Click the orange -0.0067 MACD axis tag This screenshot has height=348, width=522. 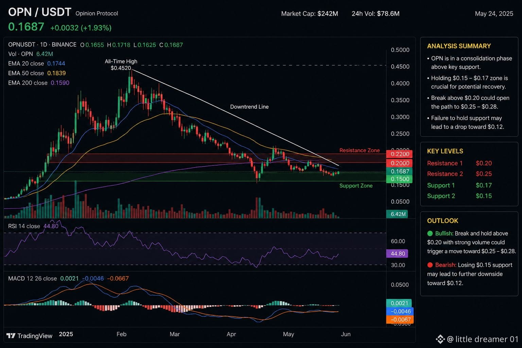click(400, 319)
